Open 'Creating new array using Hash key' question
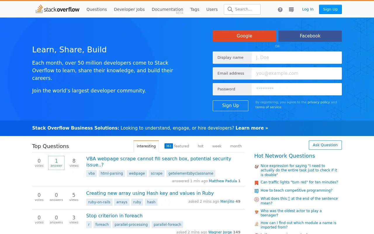The width and height of the screenshot is (374, 234). (x=150, y=193)
